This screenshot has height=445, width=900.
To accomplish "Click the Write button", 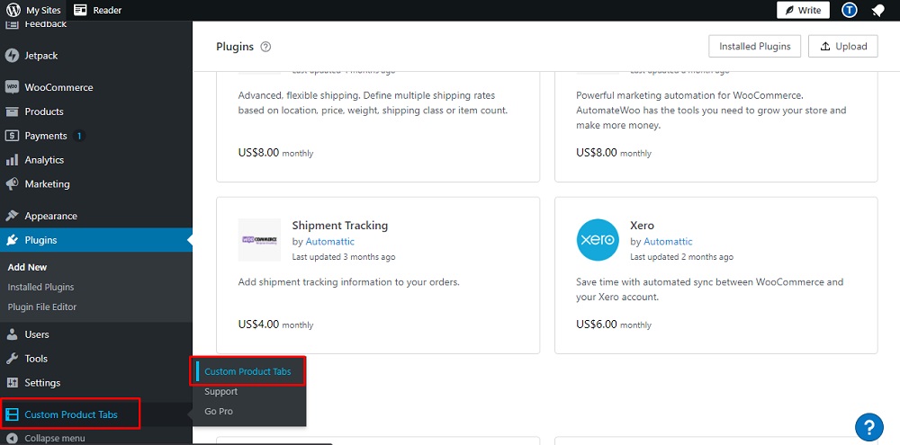I will point(803,10).
